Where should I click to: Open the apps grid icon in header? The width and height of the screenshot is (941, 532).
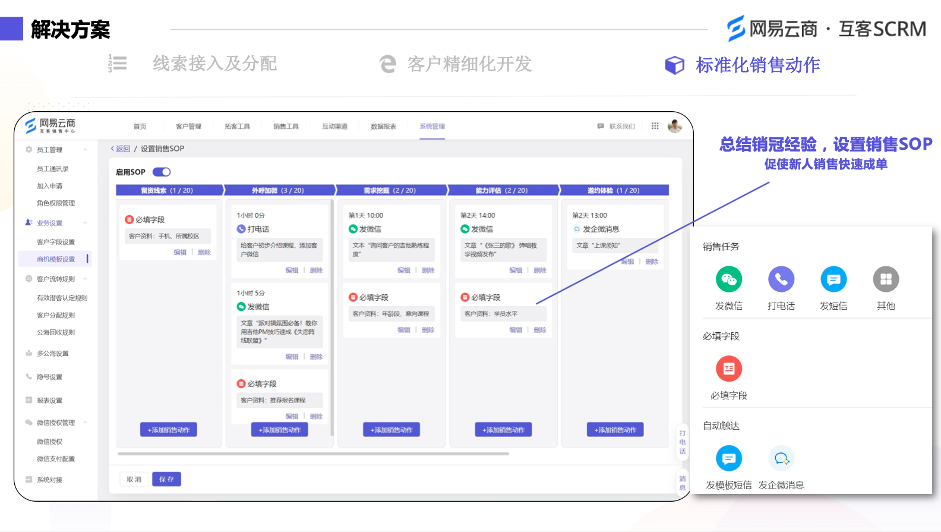[x=655, y=126]
